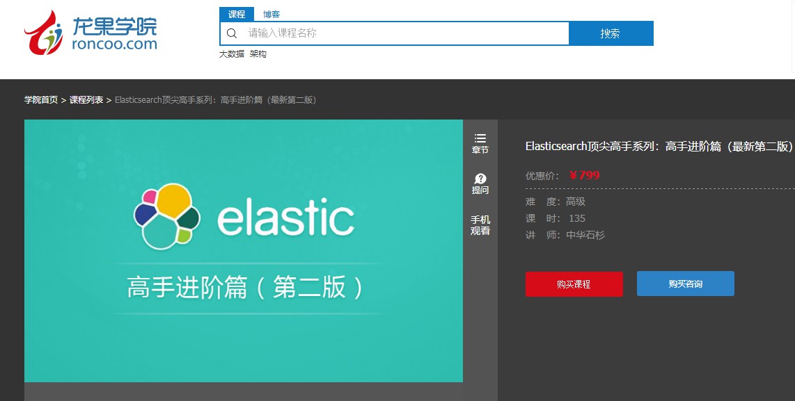Select 手机观看 mobile viewing option
Viewport: 795px width, 401px height.
tap(480, 225)
